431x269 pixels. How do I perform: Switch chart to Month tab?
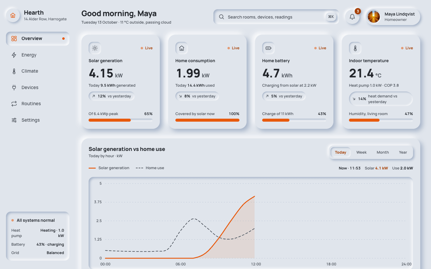[x=383, y=152]
